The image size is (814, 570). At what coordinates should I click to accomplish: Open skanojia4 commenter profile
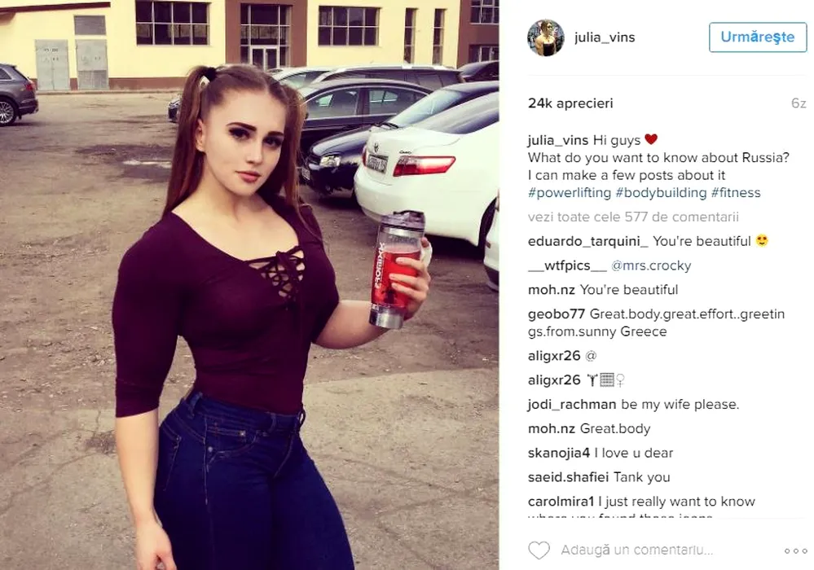(x=559, y=454)
